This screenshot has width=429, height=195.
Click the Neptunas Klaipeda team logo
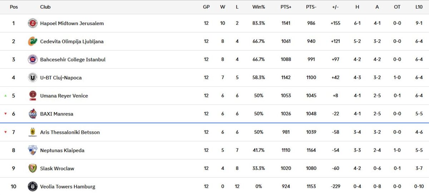click(33, 150)
